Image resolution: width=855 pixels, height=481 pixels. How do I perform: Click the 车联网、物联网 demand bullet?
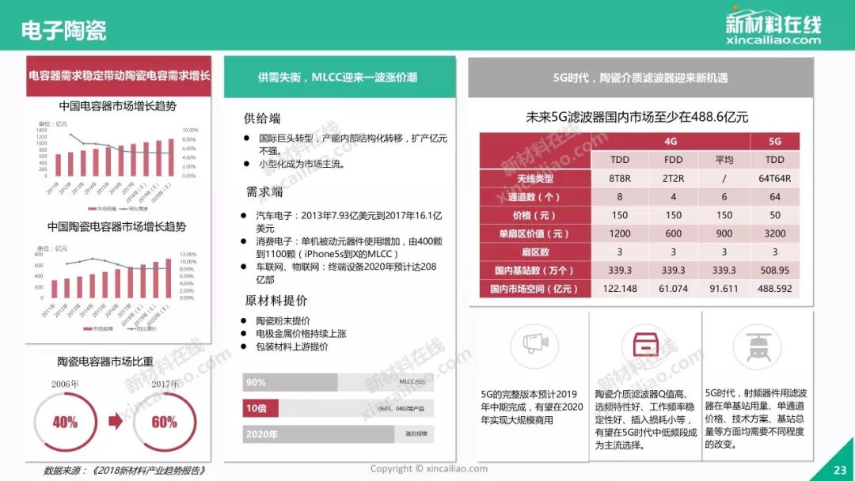[346, 273]
